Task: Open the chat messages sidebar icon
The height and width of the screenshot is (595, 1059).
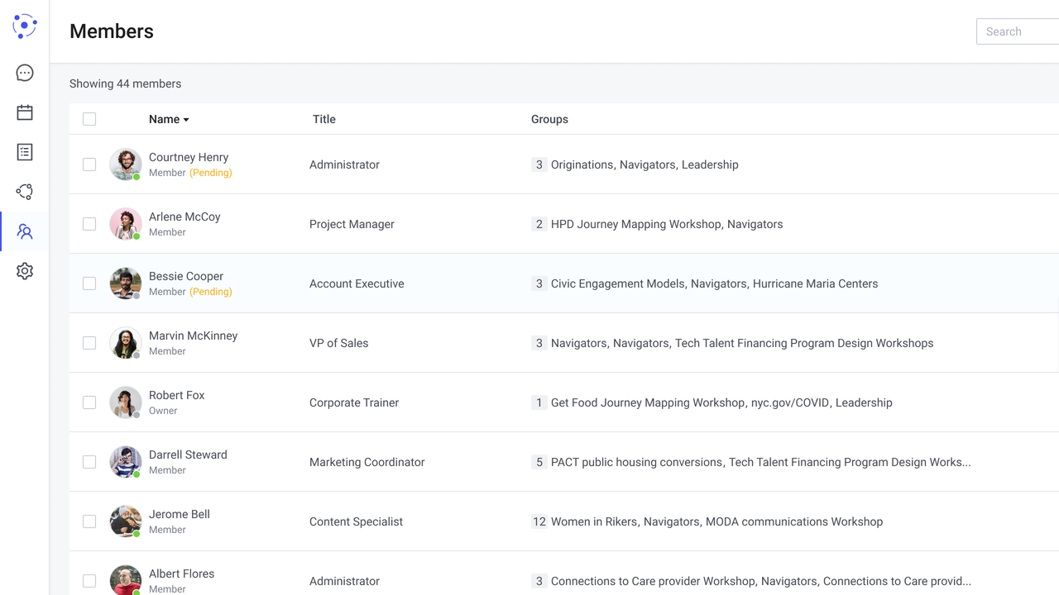Action: coord(25,73)
